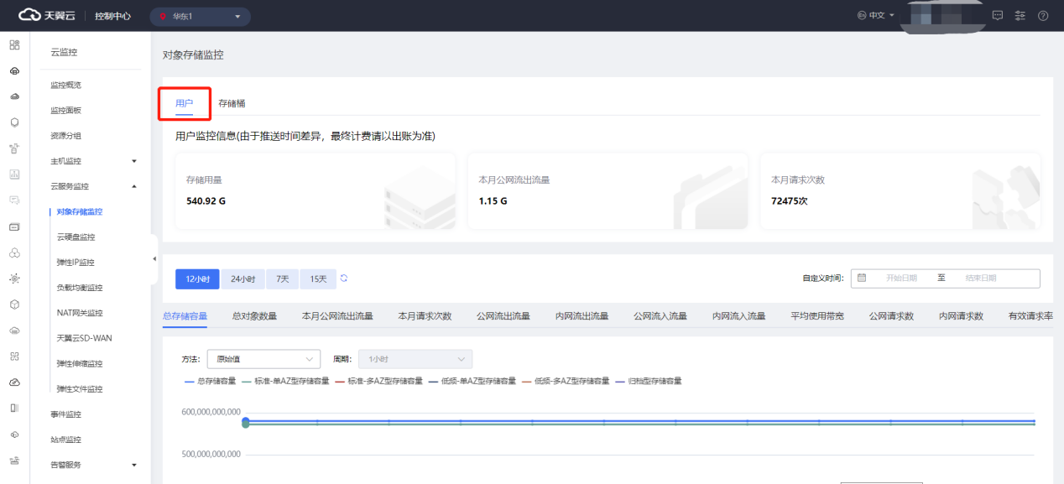Switch to the 存储桶 tab
Screen dimensions: 1064x484
pyautogui.click(x=232, y=103)
